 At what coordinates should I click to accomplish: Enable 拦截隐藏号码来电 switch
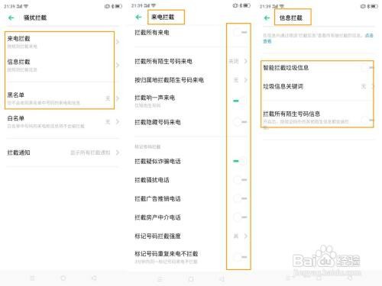pyautogui.click(x=240, y=122)
